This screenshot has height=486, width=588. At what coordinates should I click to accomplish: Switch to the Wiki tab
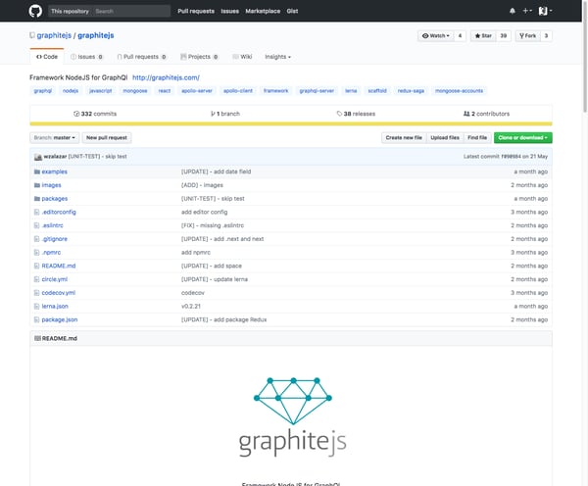point(242,57)
